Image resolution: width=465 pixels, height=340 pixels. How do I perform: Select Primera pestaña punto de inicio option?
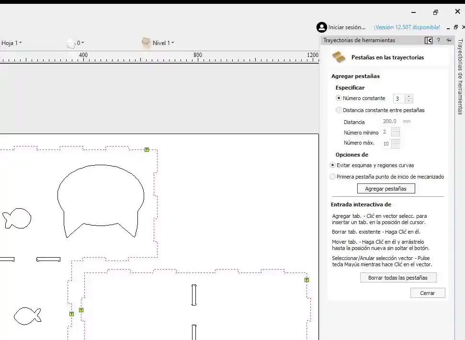point(332,177)
